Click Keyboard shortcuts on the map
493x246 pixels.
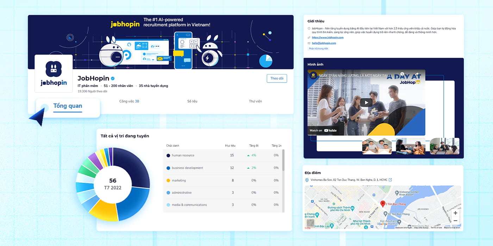coord(404,228)
